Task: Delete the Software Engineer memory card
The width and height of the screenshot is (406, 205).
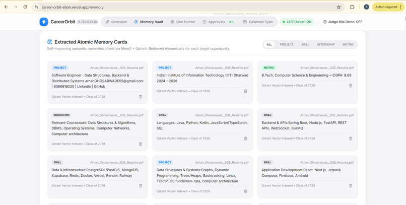Action: pos(141,97)
